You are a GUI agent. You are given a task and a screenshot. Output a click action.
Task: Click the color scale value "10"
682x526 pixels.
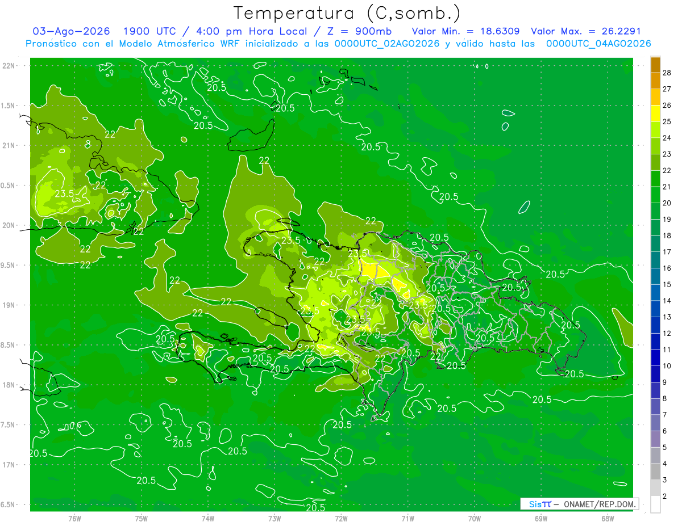[x=667, y=366]
